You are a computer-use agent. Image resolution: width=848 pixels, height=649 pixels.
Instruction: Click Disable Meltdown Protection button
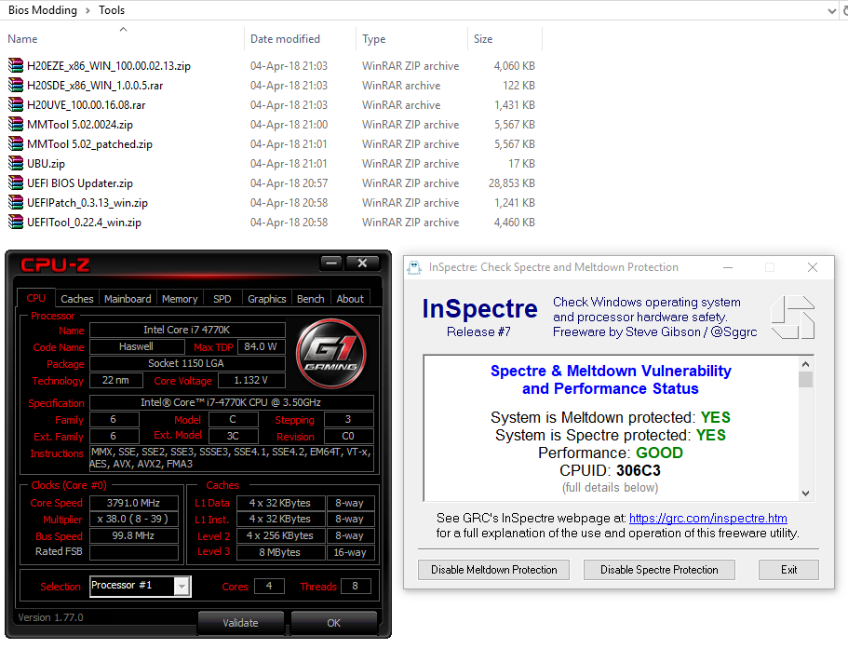point(493,570)
